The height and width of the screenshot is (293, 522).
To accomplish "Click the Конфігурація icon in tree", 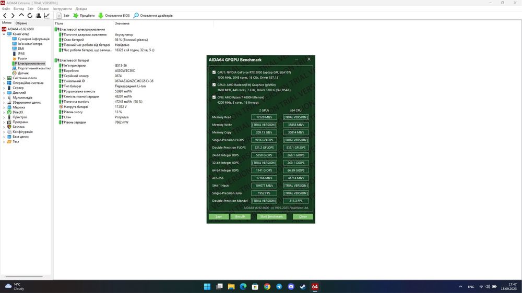I will pos(9,132).
